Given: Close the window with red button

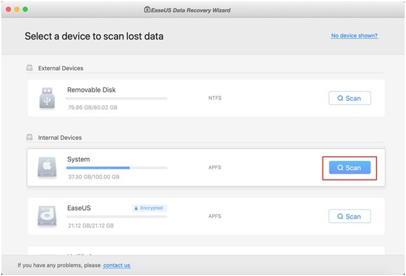Looking at the screenshot, I should [x=8, y=9].
